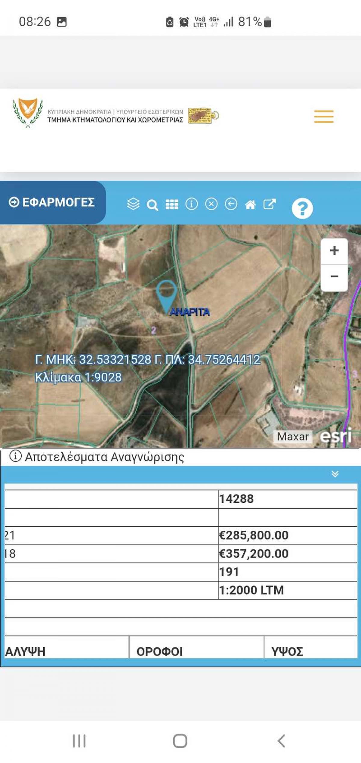This screenshot has width=361, height=763.
Task: Zoom in on the map
Action: (x=334, y=251)
